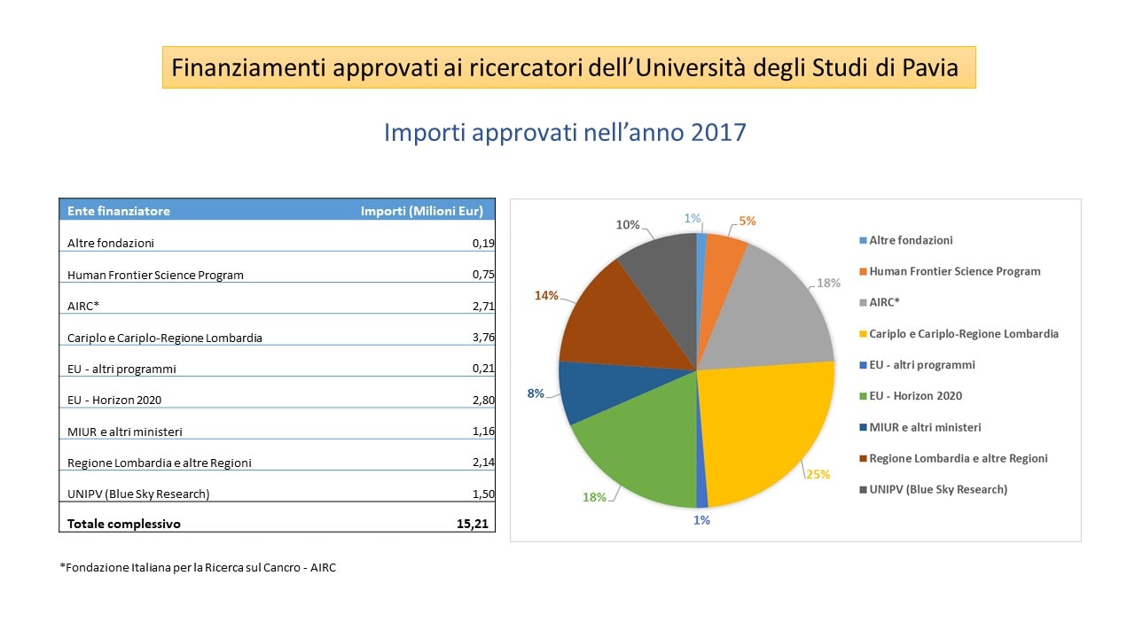1135x638 pixels.
Task: Click the yellow slide title banner
Action: click(x=568, y=67)
